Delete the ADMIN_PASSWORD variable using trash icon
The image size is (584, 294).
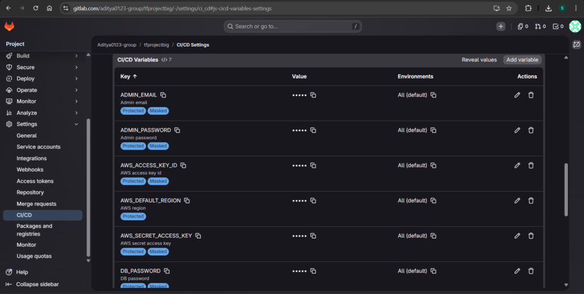click(x=531, y=130)
